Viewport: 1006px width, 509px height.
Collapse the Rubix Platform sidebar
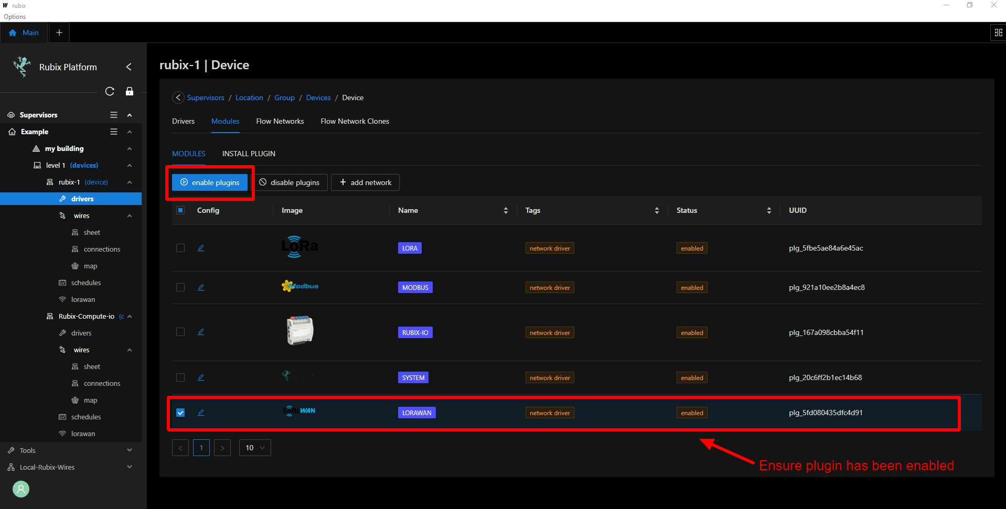tap(129, 67)
